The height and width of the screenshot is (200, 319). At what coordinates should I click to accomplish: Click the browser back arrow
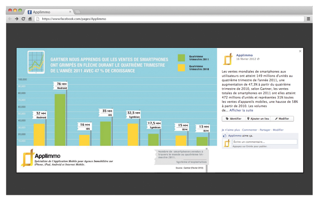click(10, 19)
